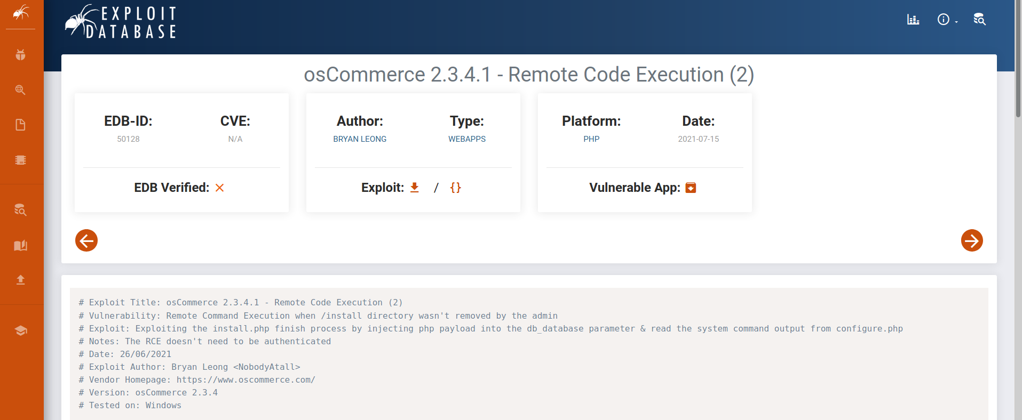Click the '# Notes: The RCE' code line
Viewport: 1022px width, 420px height.
tap(205, 342)
